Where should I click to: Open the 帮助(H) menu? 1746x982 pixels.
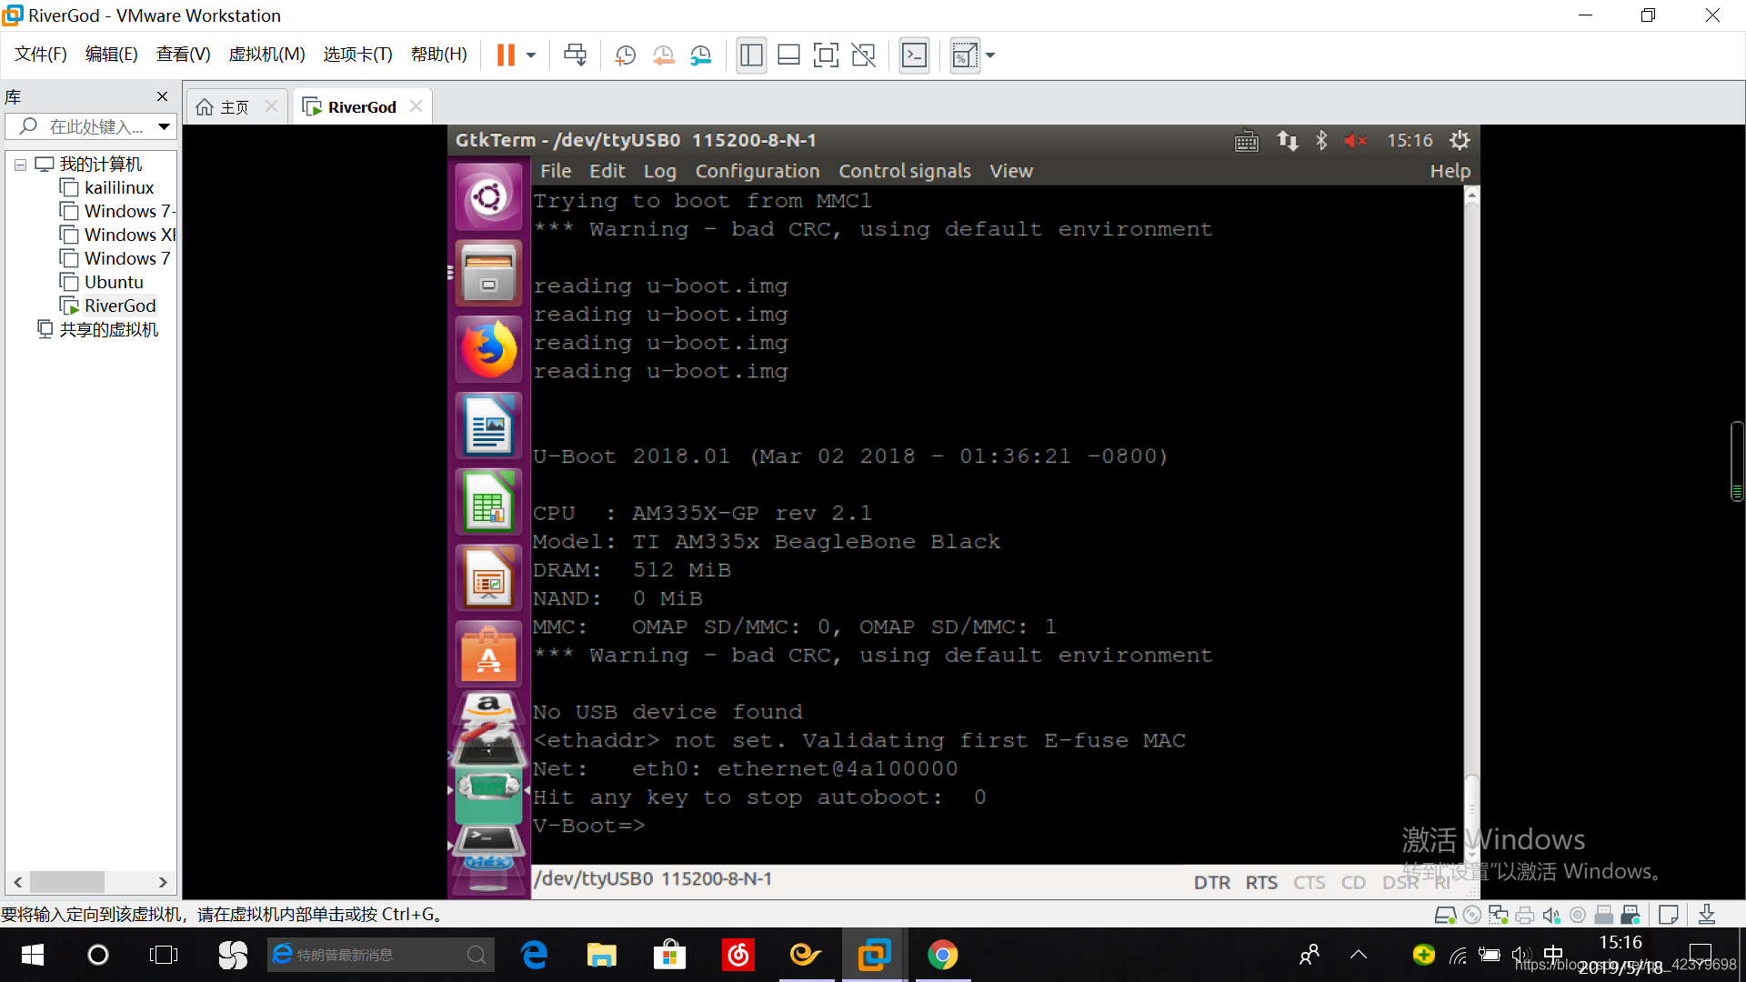[x=439, y=55]
